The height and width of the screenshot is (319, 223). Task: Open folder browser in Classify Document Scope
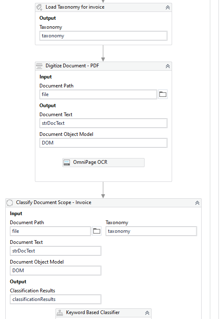click(97, 231)
